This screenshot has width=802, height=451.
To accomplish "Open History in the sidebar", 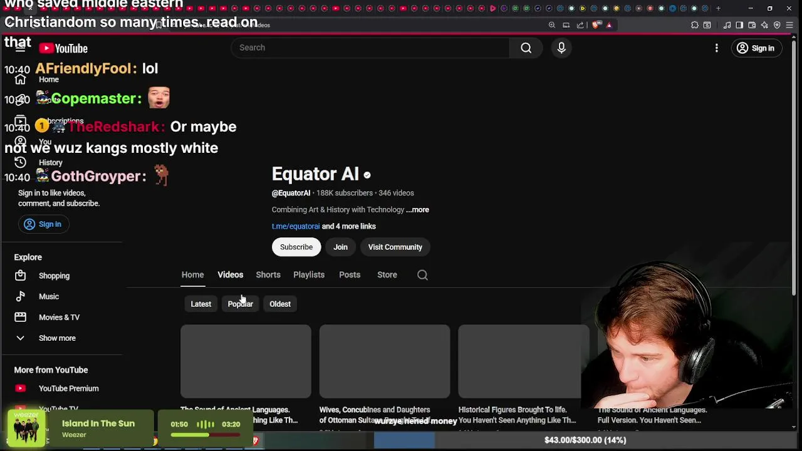I will pos(50,163).
